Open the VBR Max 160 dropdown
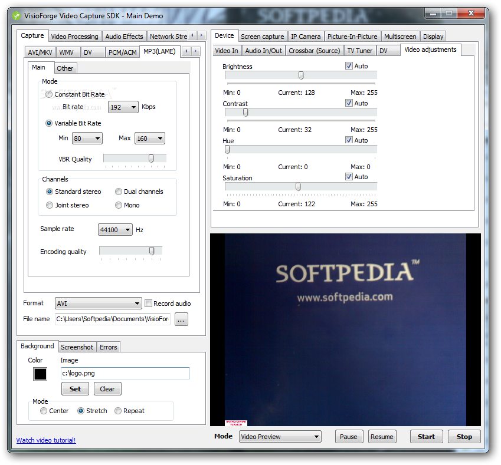 [150, 138]
